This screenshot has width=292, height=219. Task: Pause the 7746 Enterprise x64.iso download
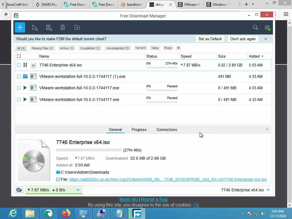pyautogui.click(x=25, y=65)
